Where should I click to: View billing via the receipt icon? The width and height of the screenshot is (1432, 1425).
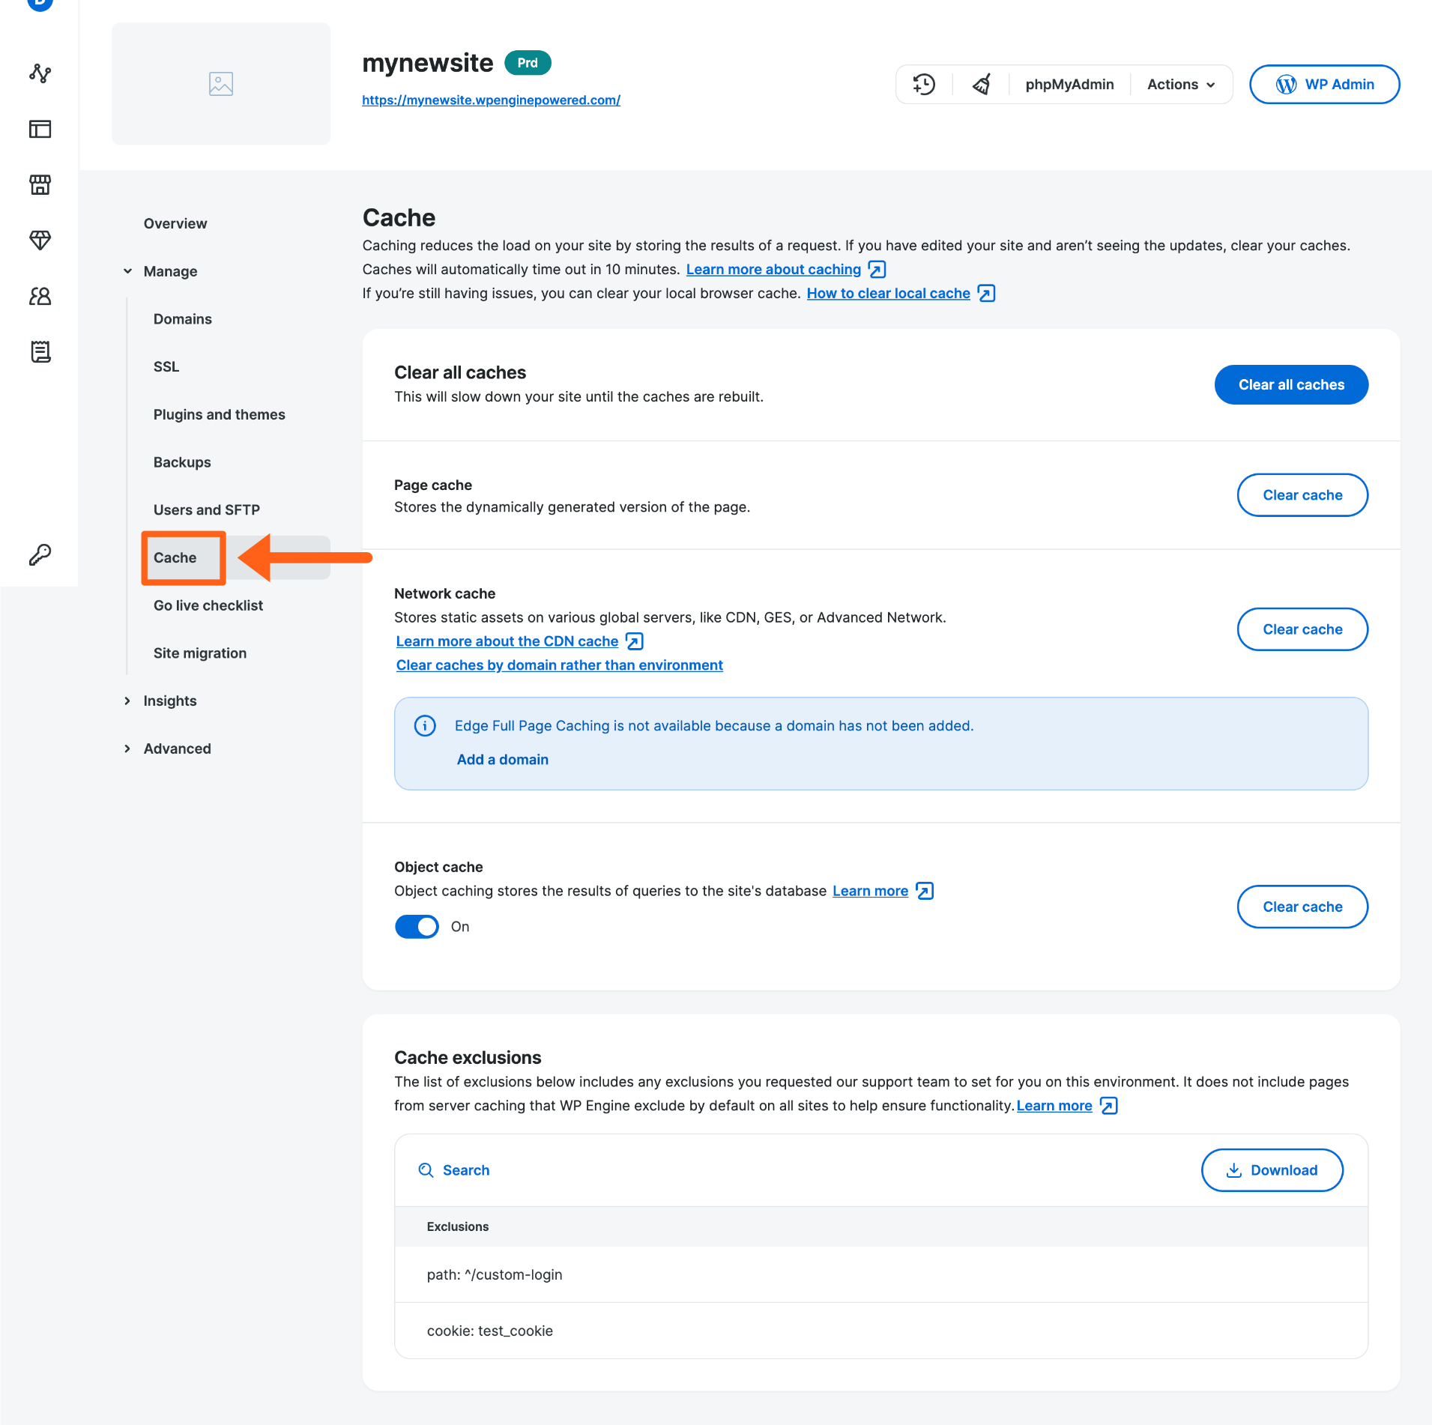point(40,351)
